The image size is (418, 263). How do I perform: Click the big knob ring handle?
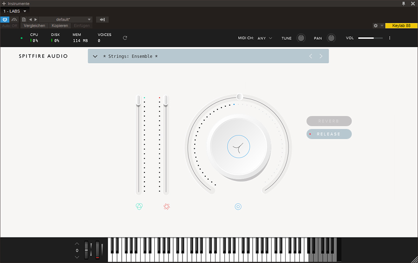click(x=239, y=96)
